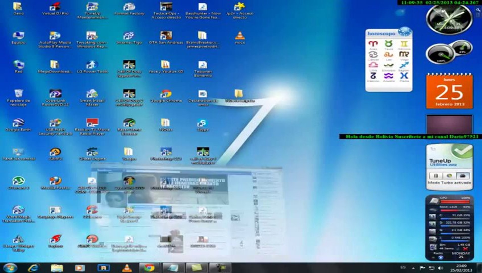Select the Taquiran Bohemio audio file
The height and width of the screenshot is (273, 482).
coord(203,69)
